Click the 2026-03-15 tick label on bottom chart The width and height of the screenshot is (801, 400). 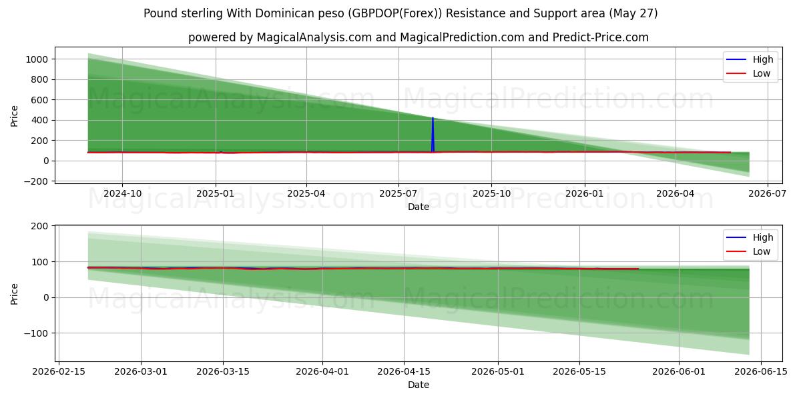pos(223,371)
